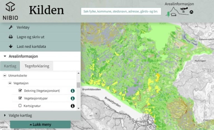
Task: Click layer list scroll up arrow
Action: 79,73
